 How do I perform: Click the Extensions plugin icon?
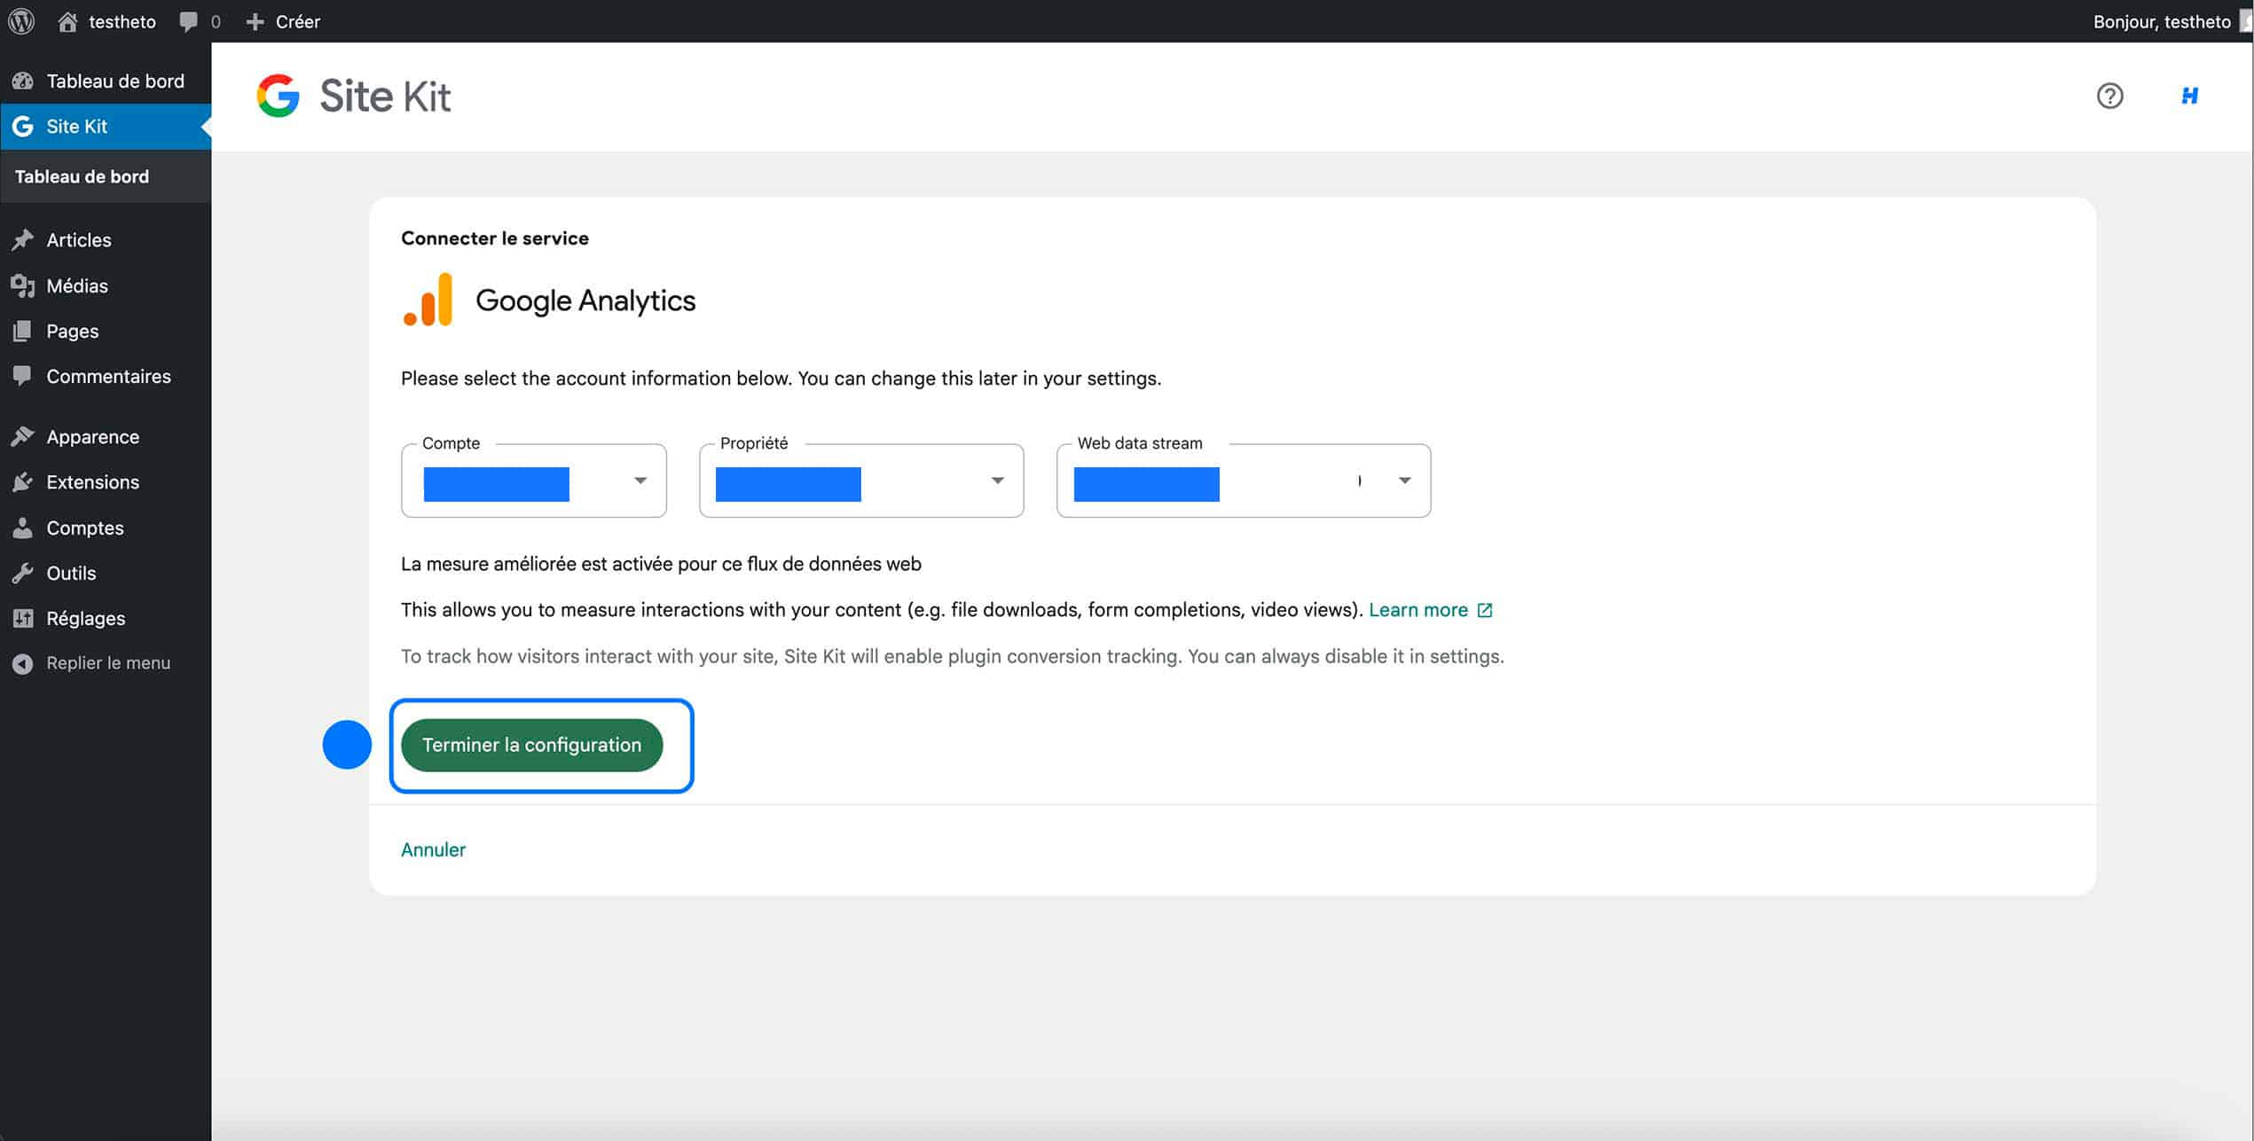click(23, 481)
